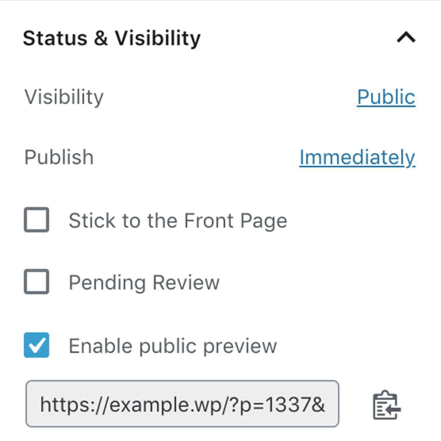This screenshot has height=441, width=441.
Task: Collapse the Status & Visibility panel chevron
Action: coord(406,37)
